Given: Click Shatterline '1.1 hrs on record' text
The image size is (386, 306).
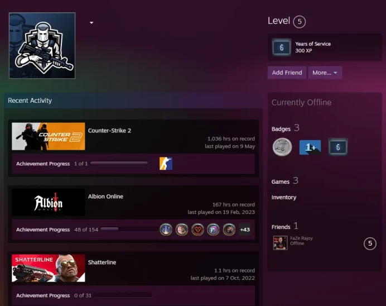Looking at the screenshot, I should click(x=235, y=270).
